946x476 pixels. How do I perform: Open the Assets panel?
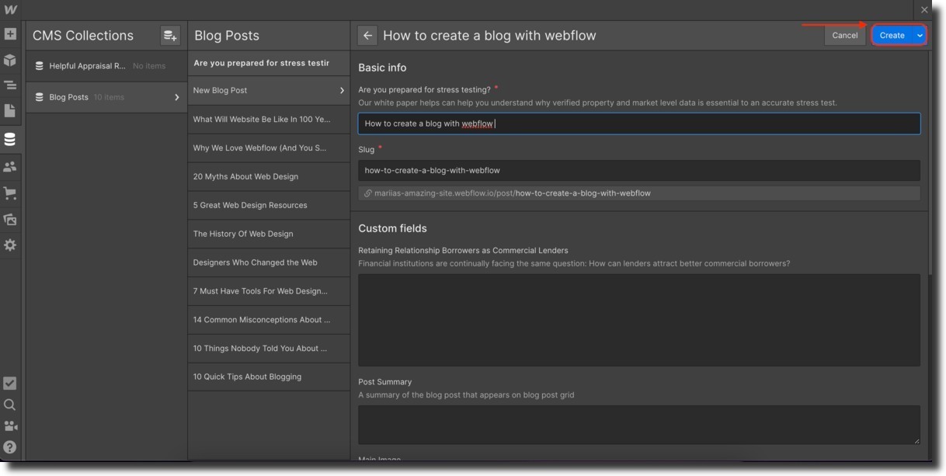[x=10, y=220]
